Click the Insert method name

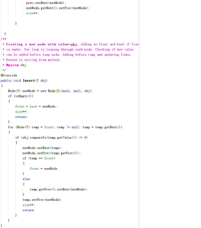pos(29,81)
